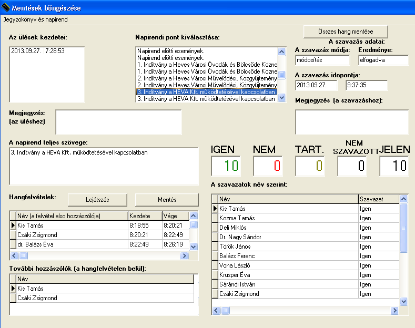Click the JELEN count box
The width and height of the screenshot is (415, 328).
[x=394, y=166]
